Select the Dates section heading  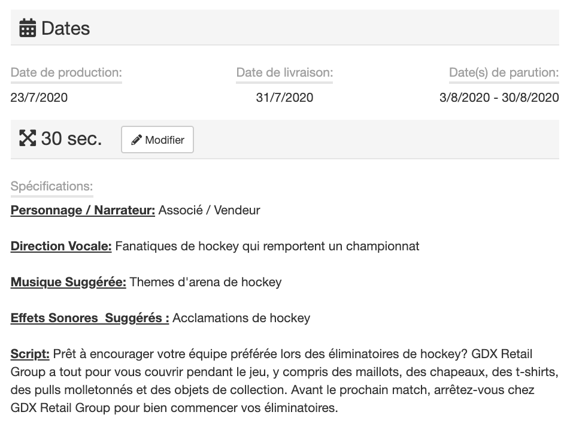(65, 28)
